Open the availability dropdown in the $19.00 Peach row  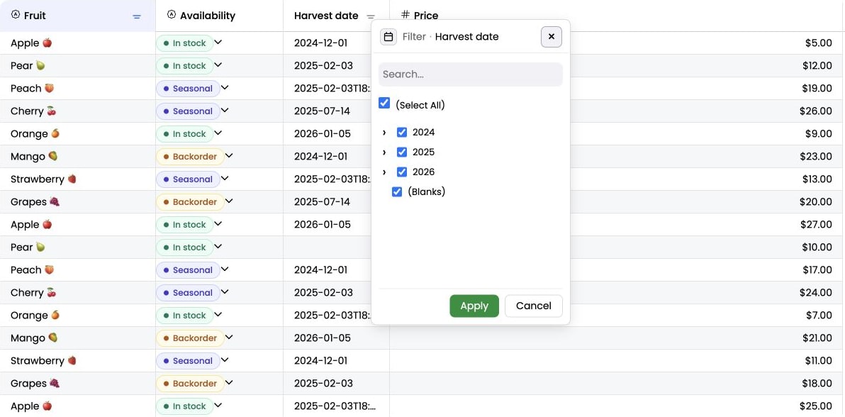[x=225, y=88]
